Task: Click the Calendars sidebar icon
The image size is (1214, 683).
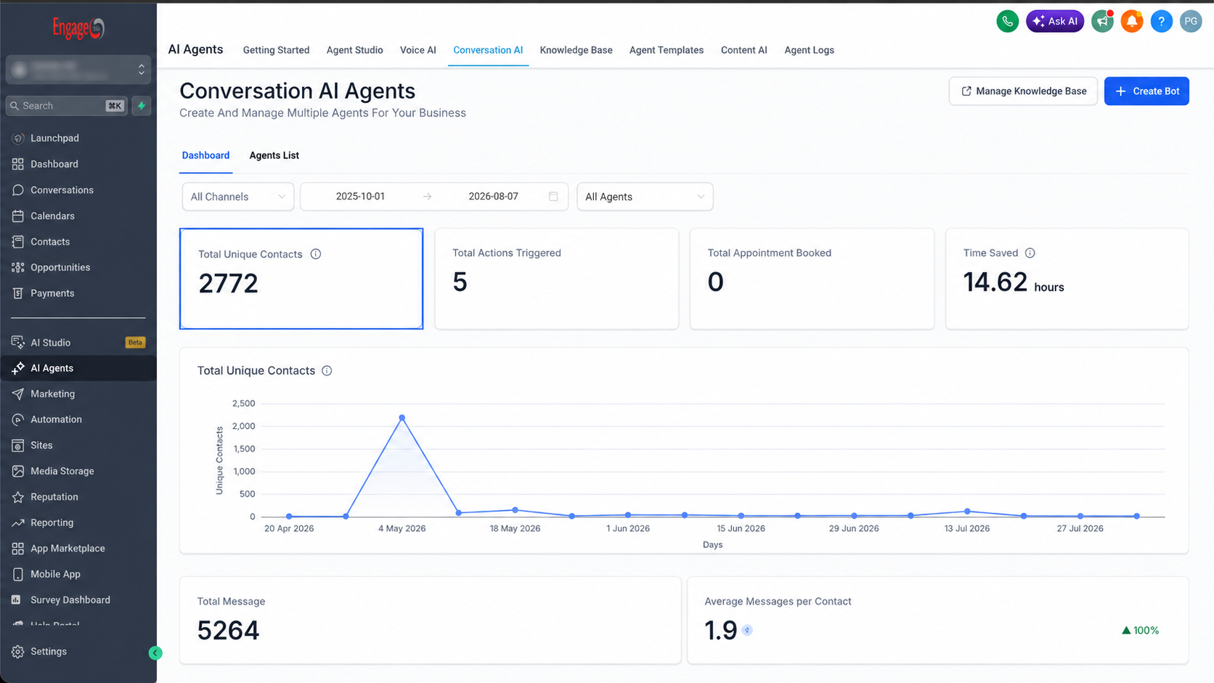Action: click(18, 216)
